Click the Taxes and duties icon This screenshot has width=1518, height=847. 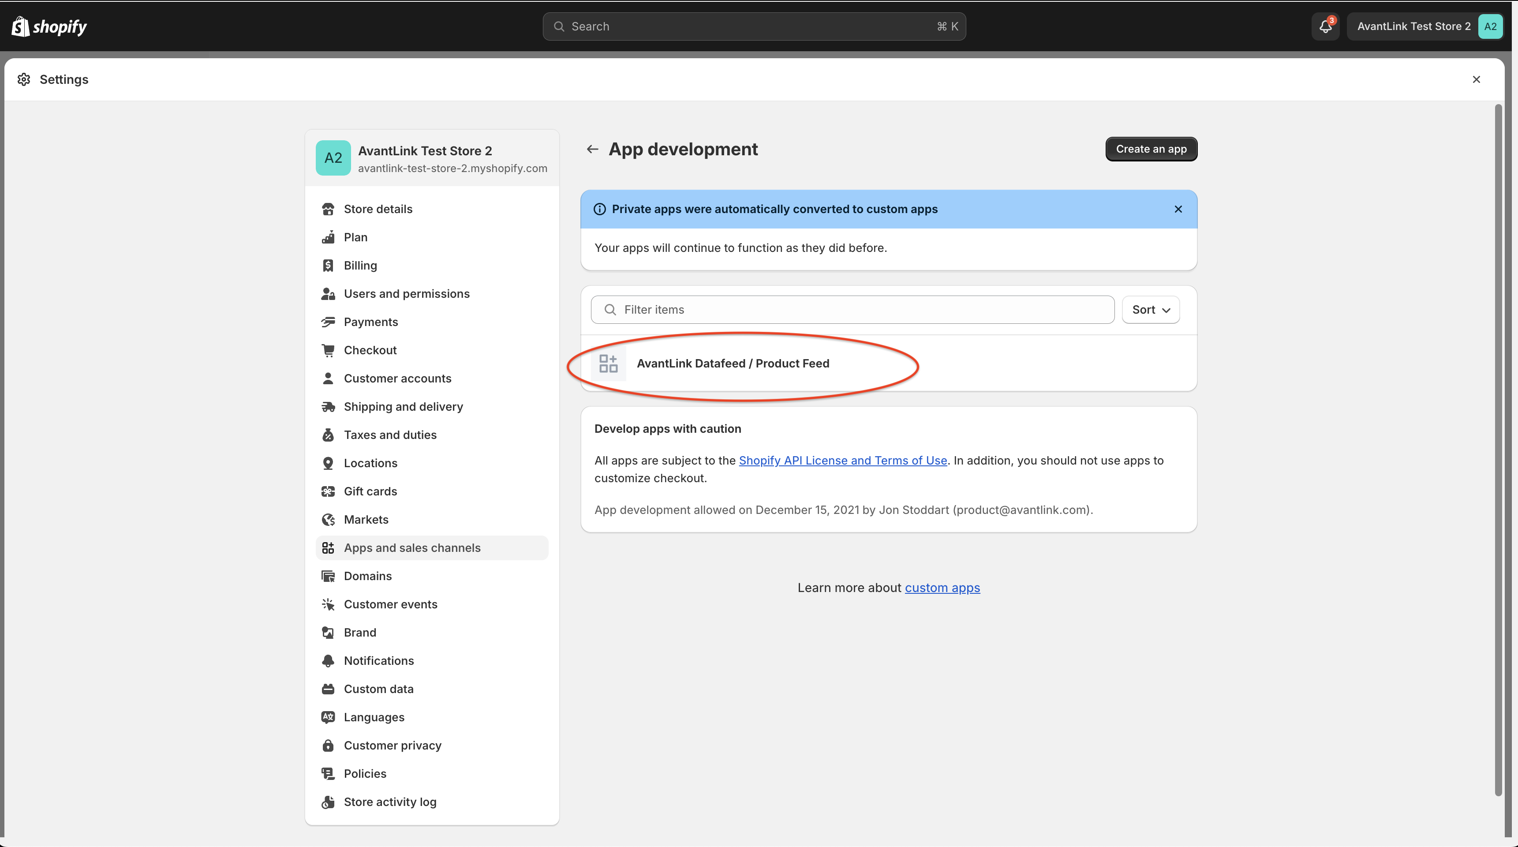[x=328, y=435]
